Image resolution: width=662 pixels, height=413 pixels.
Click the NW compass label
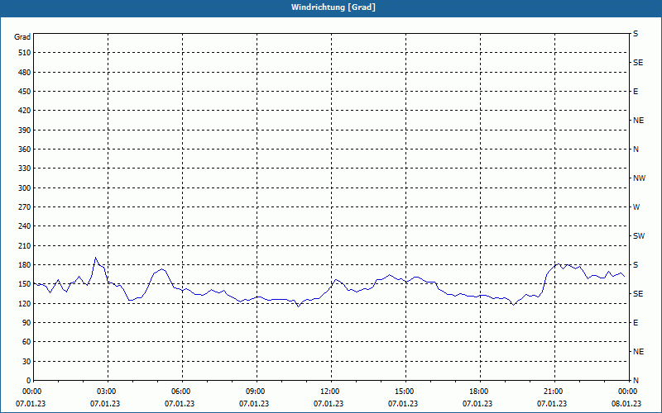coord(639,178)
